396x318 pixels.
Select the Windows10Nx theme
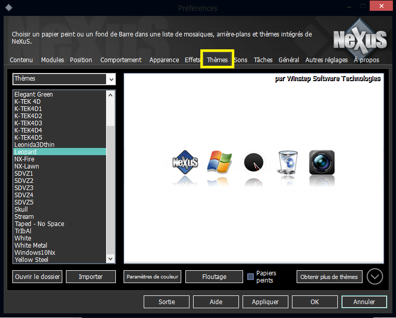click(60, 252)
